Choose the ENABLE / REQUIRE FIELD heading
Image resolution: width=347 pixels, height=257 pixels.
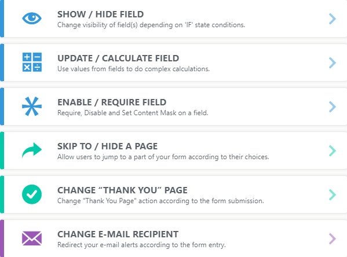(112, 102)
